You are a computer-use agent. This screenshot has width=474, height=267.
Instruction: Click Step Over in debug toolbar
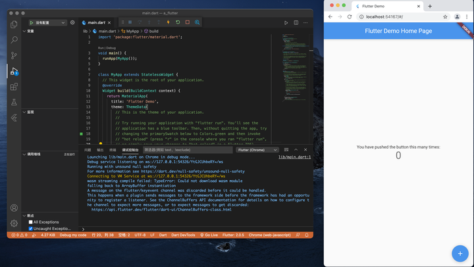click(140, 22)
